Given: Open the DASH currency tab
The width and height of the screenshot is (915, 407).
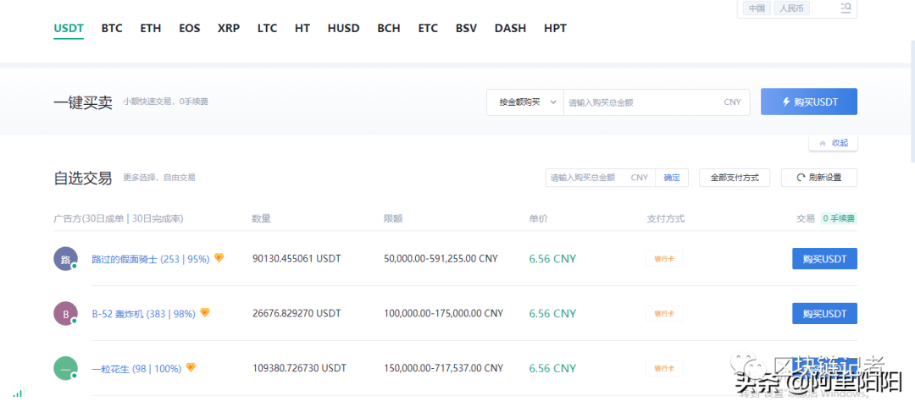Looking at the screenshot, I should pyautogui.click(x=510, y=28).
